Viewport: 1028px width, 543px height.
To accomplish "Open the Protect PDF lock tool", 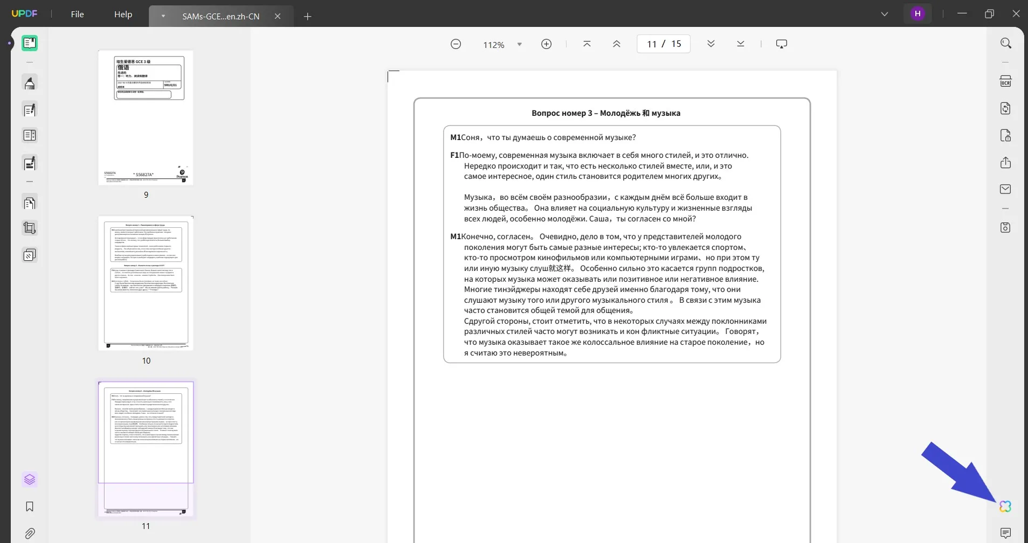I will tap(1005, 135).
